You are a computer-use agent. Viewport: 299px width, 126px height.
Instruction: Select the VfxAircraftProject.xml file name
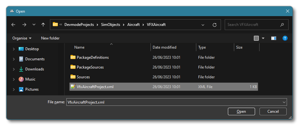point(95,87)
